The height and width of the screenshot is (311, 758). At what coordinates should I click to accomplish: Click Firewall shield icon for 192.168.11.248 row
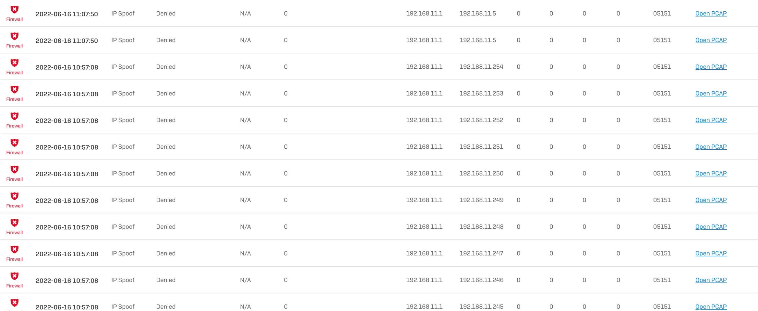point(15,223)
